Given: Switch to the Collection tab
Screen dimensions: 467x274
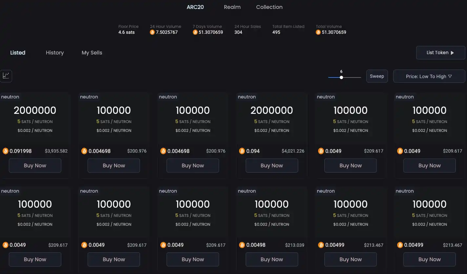Looking at the screenshot, I should pyautogui.click(x=269, y=7).
